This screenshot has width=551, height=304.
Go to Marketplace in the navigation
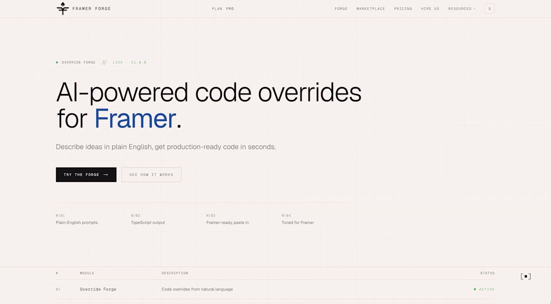click(371, 9)
